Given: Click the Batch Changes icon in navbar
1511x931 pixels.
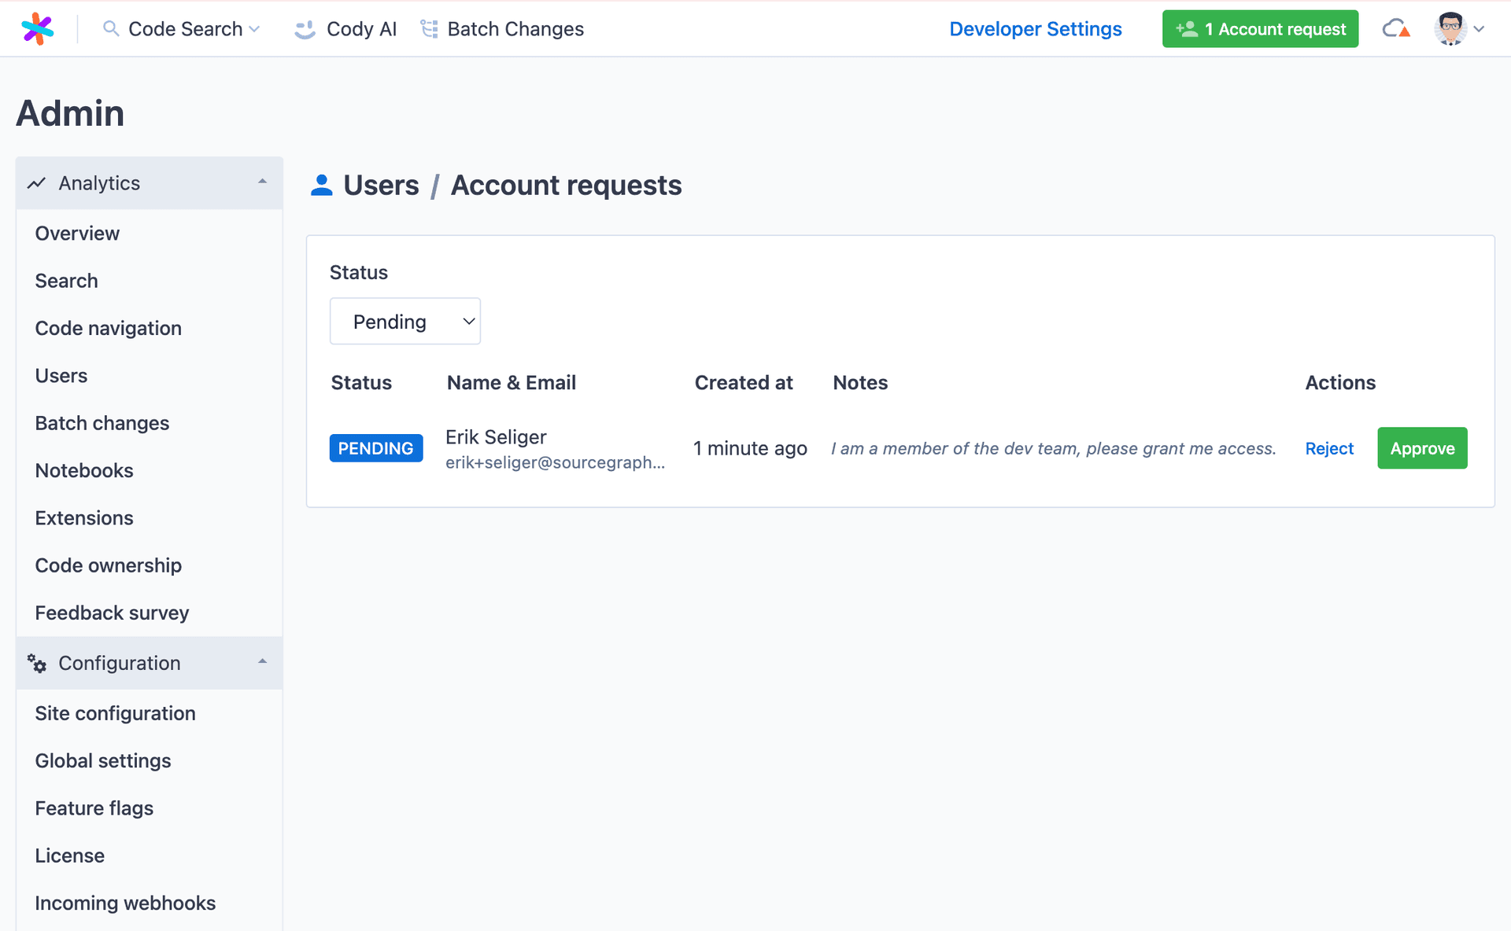Looking at the screenshot, I should 429,29.
